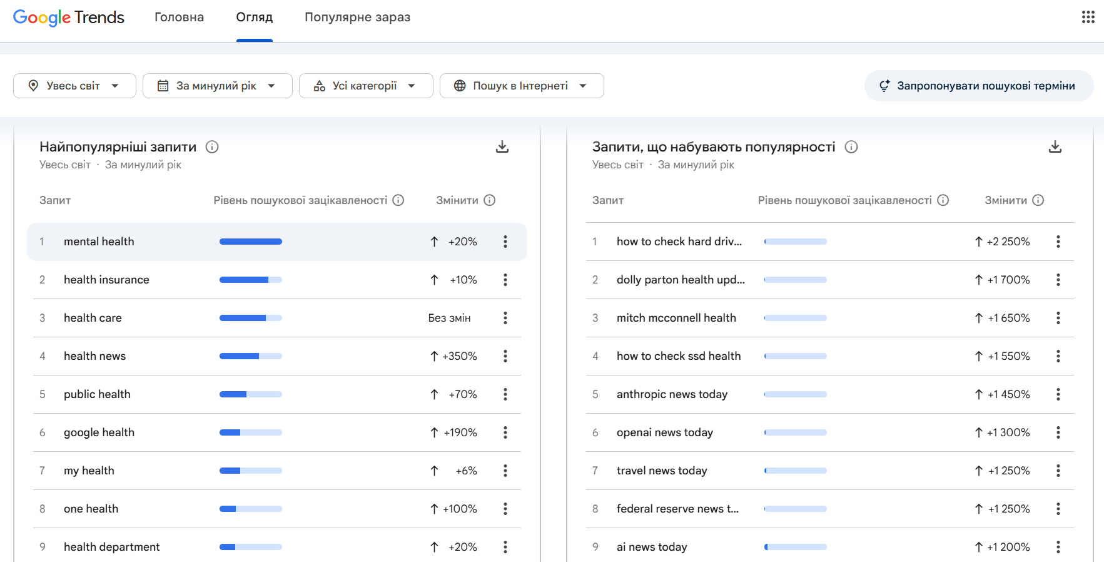
Task: Show info for Найпопулярніші запити heading
Action: [212, 147]
